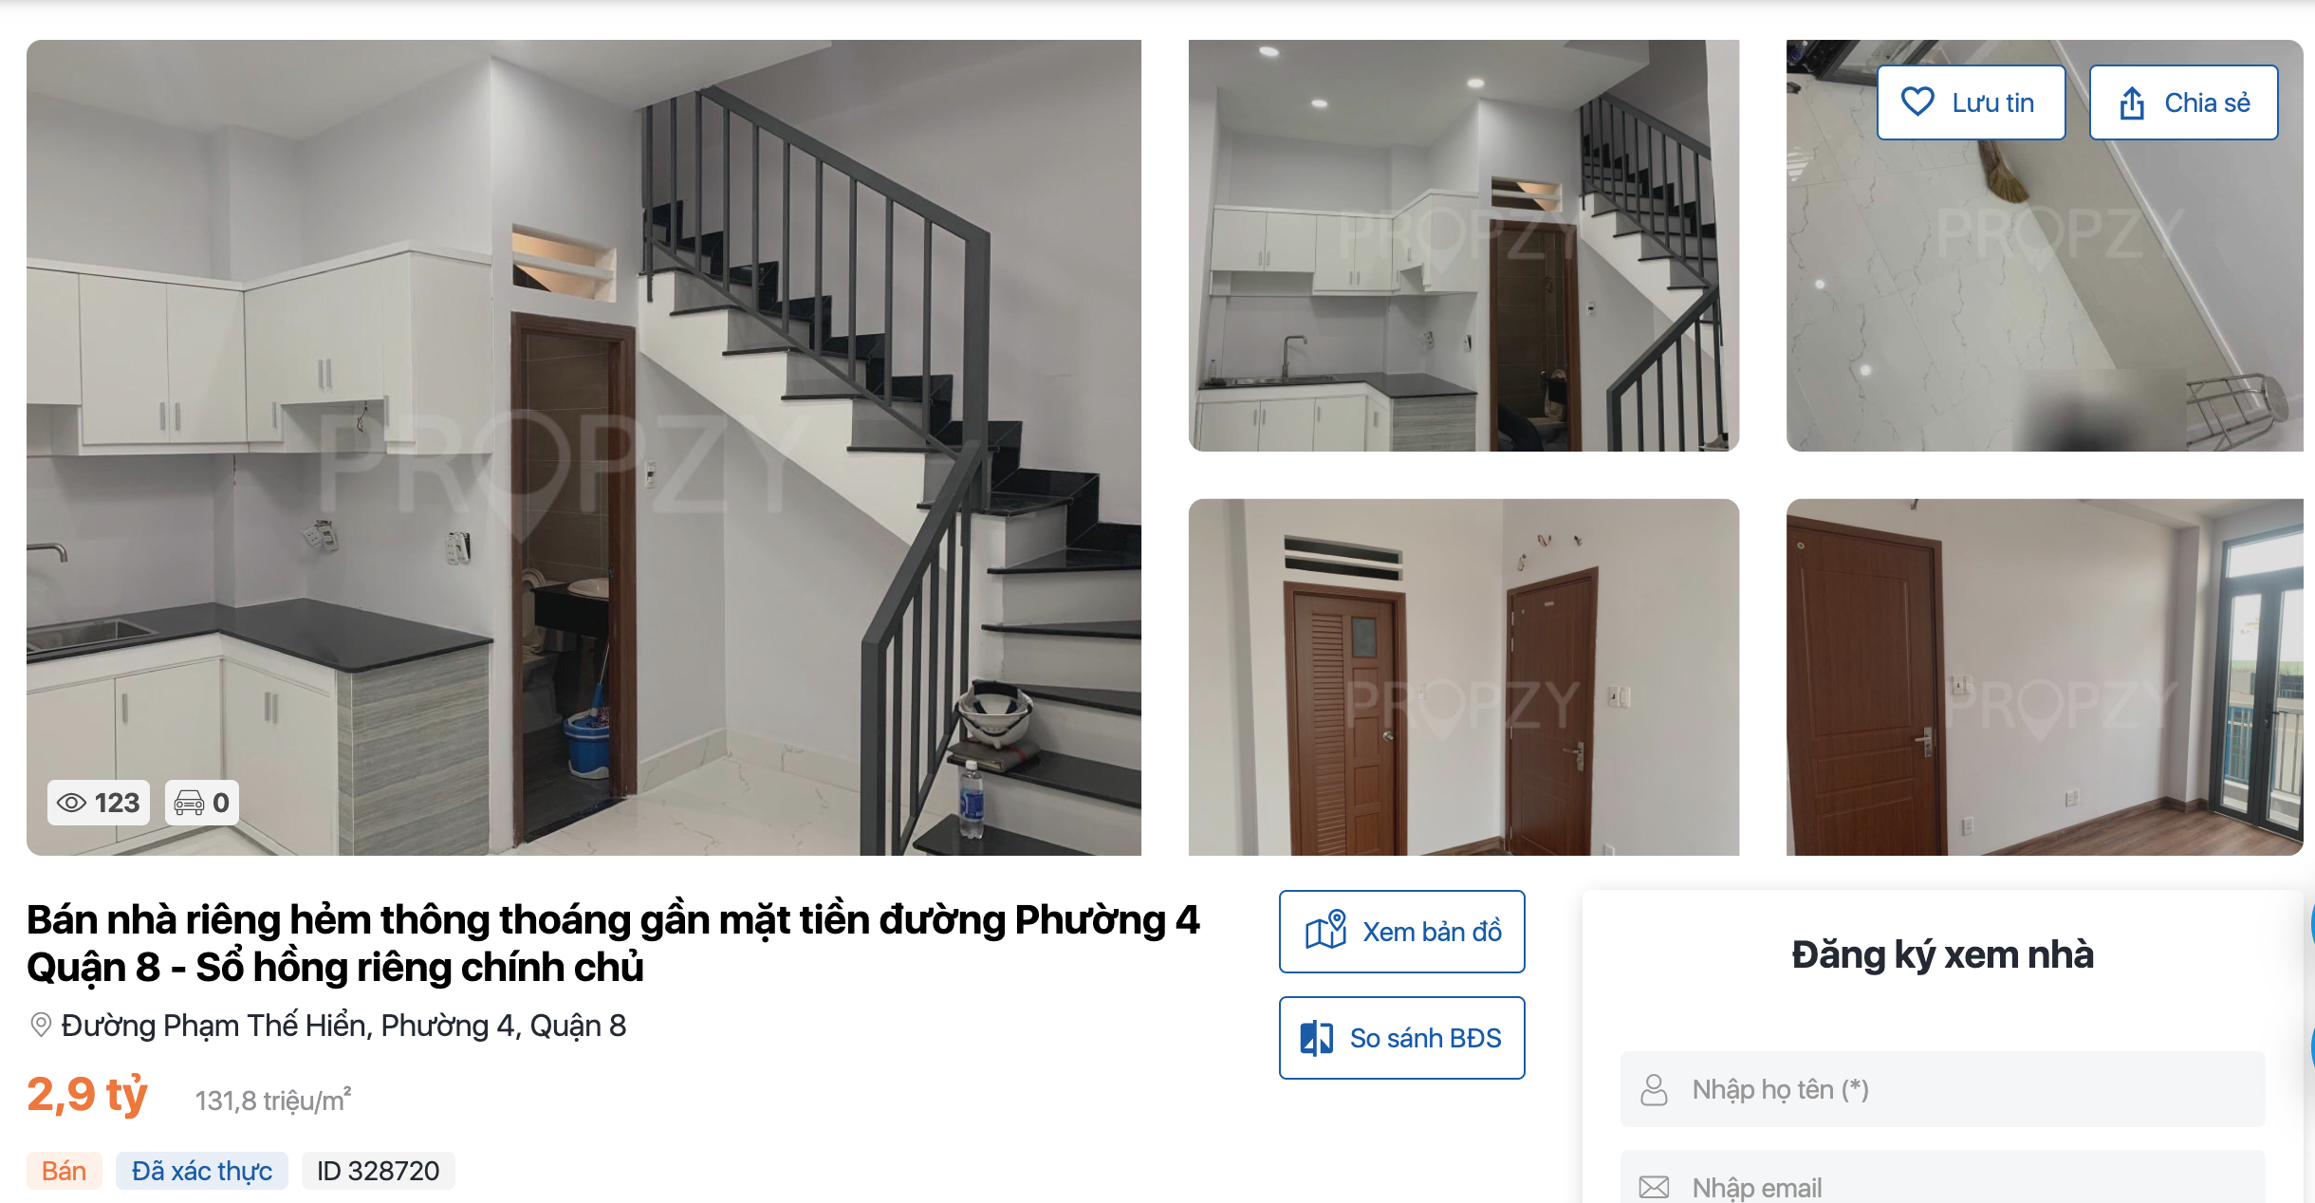Click the map icon on Xem bản đồ
The width and height of the screenshot is (2315, 1203).
pos(1326,931)
